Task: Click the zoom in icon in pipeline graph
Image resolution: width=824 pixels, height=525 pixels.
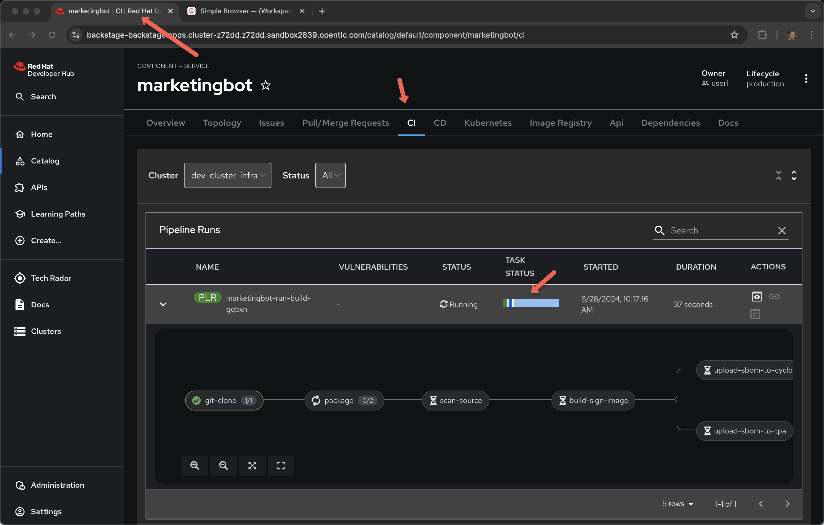Action: click(x=194, y=465)
